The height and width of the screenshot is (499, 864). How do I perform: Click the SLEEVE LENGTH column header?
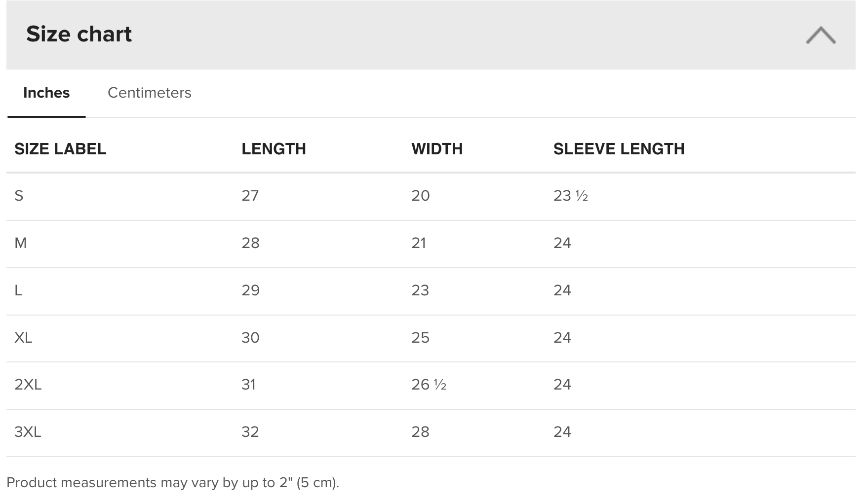point(619,149)
